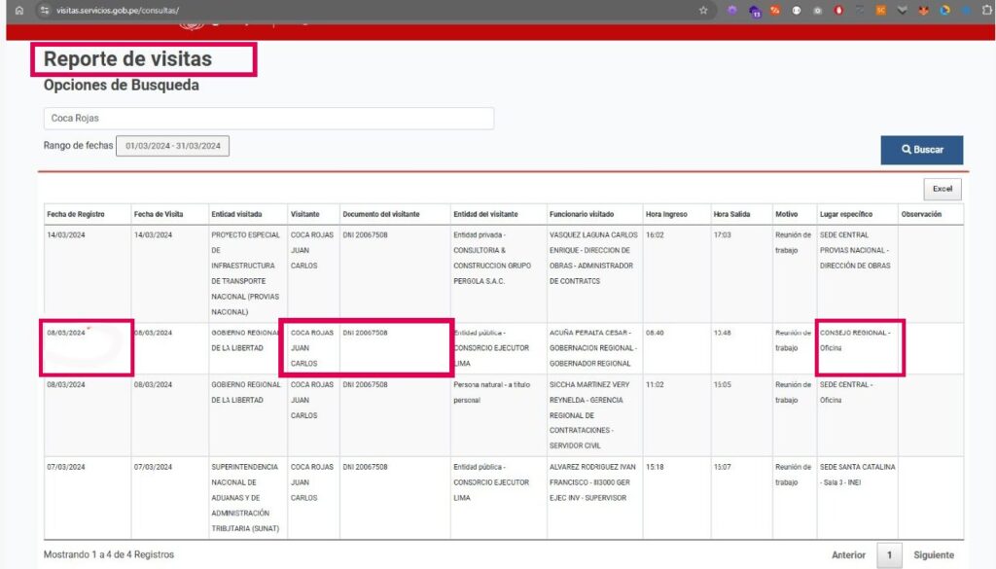Viewport: 996px width, 569px height.
Task: Click the Buscar search button
Action: pos(922,150)
